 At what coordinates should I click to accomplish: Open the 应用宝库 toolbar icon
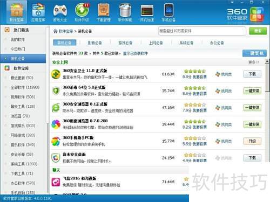(38, 12)
